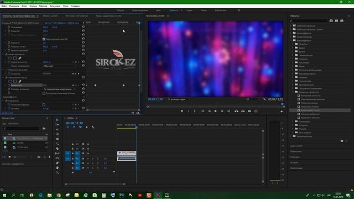
Task: Toggle the Uniform Scale checkbox
Action: point(44,39)
